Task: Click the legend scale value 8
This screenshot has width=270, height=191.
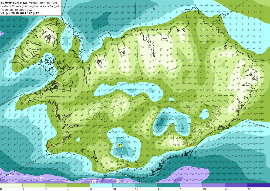Action: coord(91,189)
